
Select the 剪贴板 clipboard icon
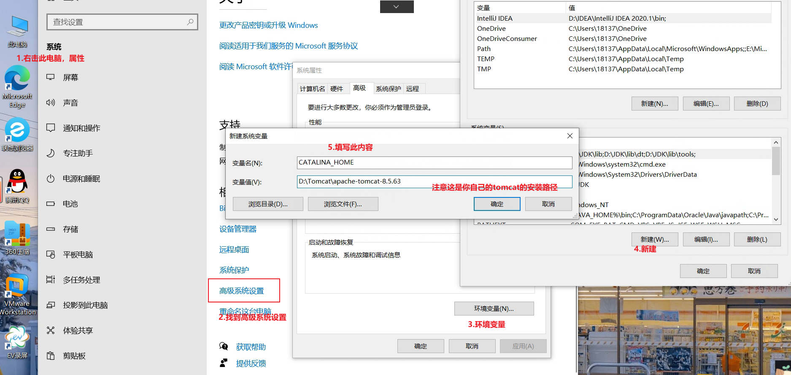pos(51,356)
